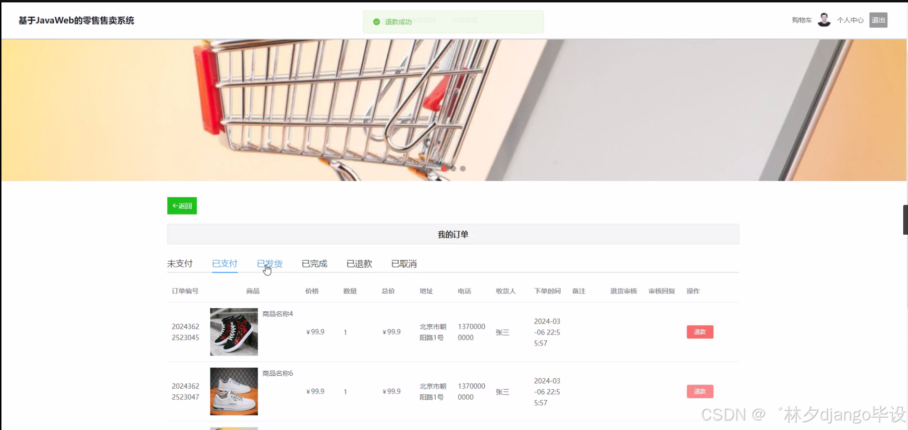This screenshot has width=908, height=430.
Task: Click the 商品名称4 product name
Action: click(278, 314)
